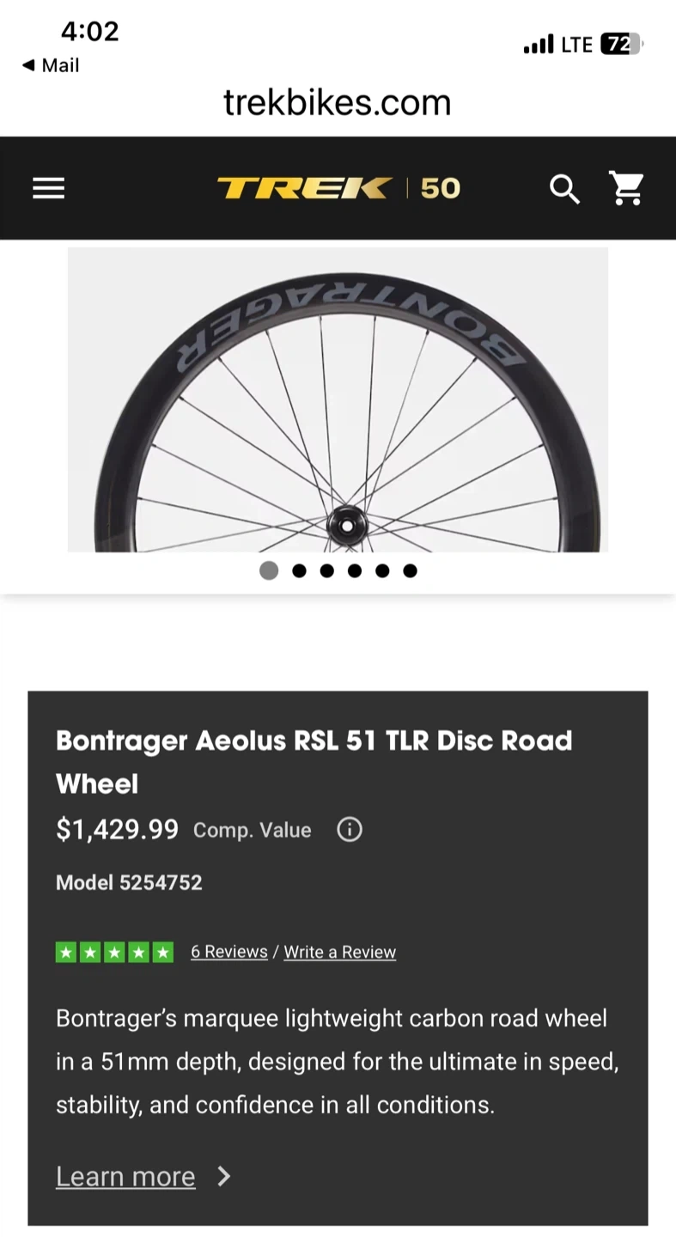Jump to the fourth carousel image
Viewport: 676px width, 1237px height.
355,570
